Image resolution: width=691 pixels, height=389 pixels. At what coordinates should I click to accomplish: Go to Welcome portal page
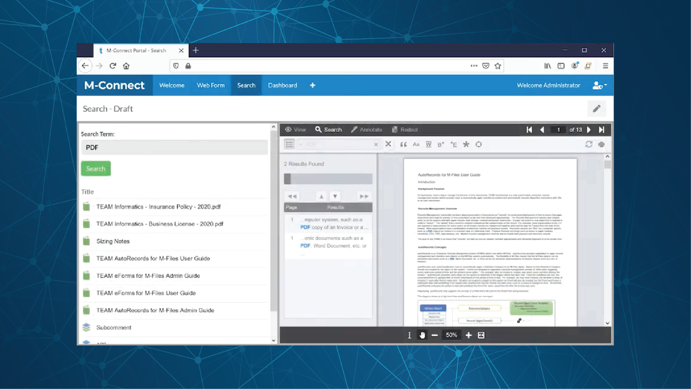tap(172, 86)
